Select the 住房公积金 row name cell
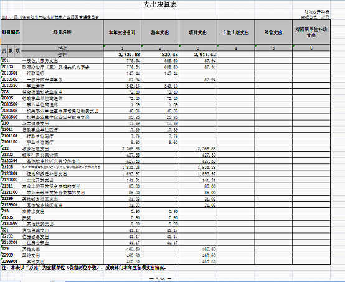Image resolution: width=345 pixels, height=282 pixels. [62, 242]
